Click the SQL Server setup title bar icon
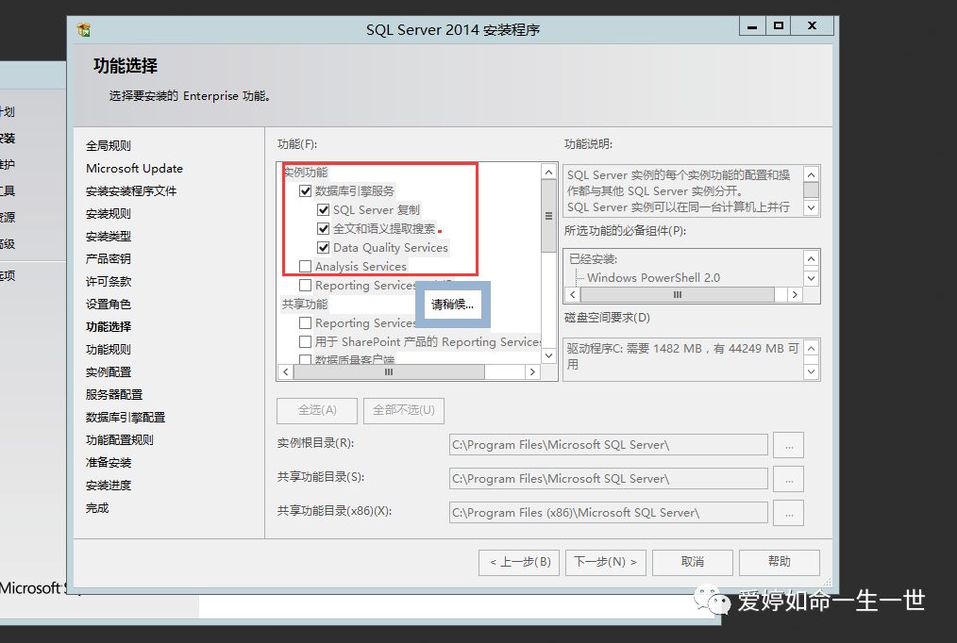 84,29
